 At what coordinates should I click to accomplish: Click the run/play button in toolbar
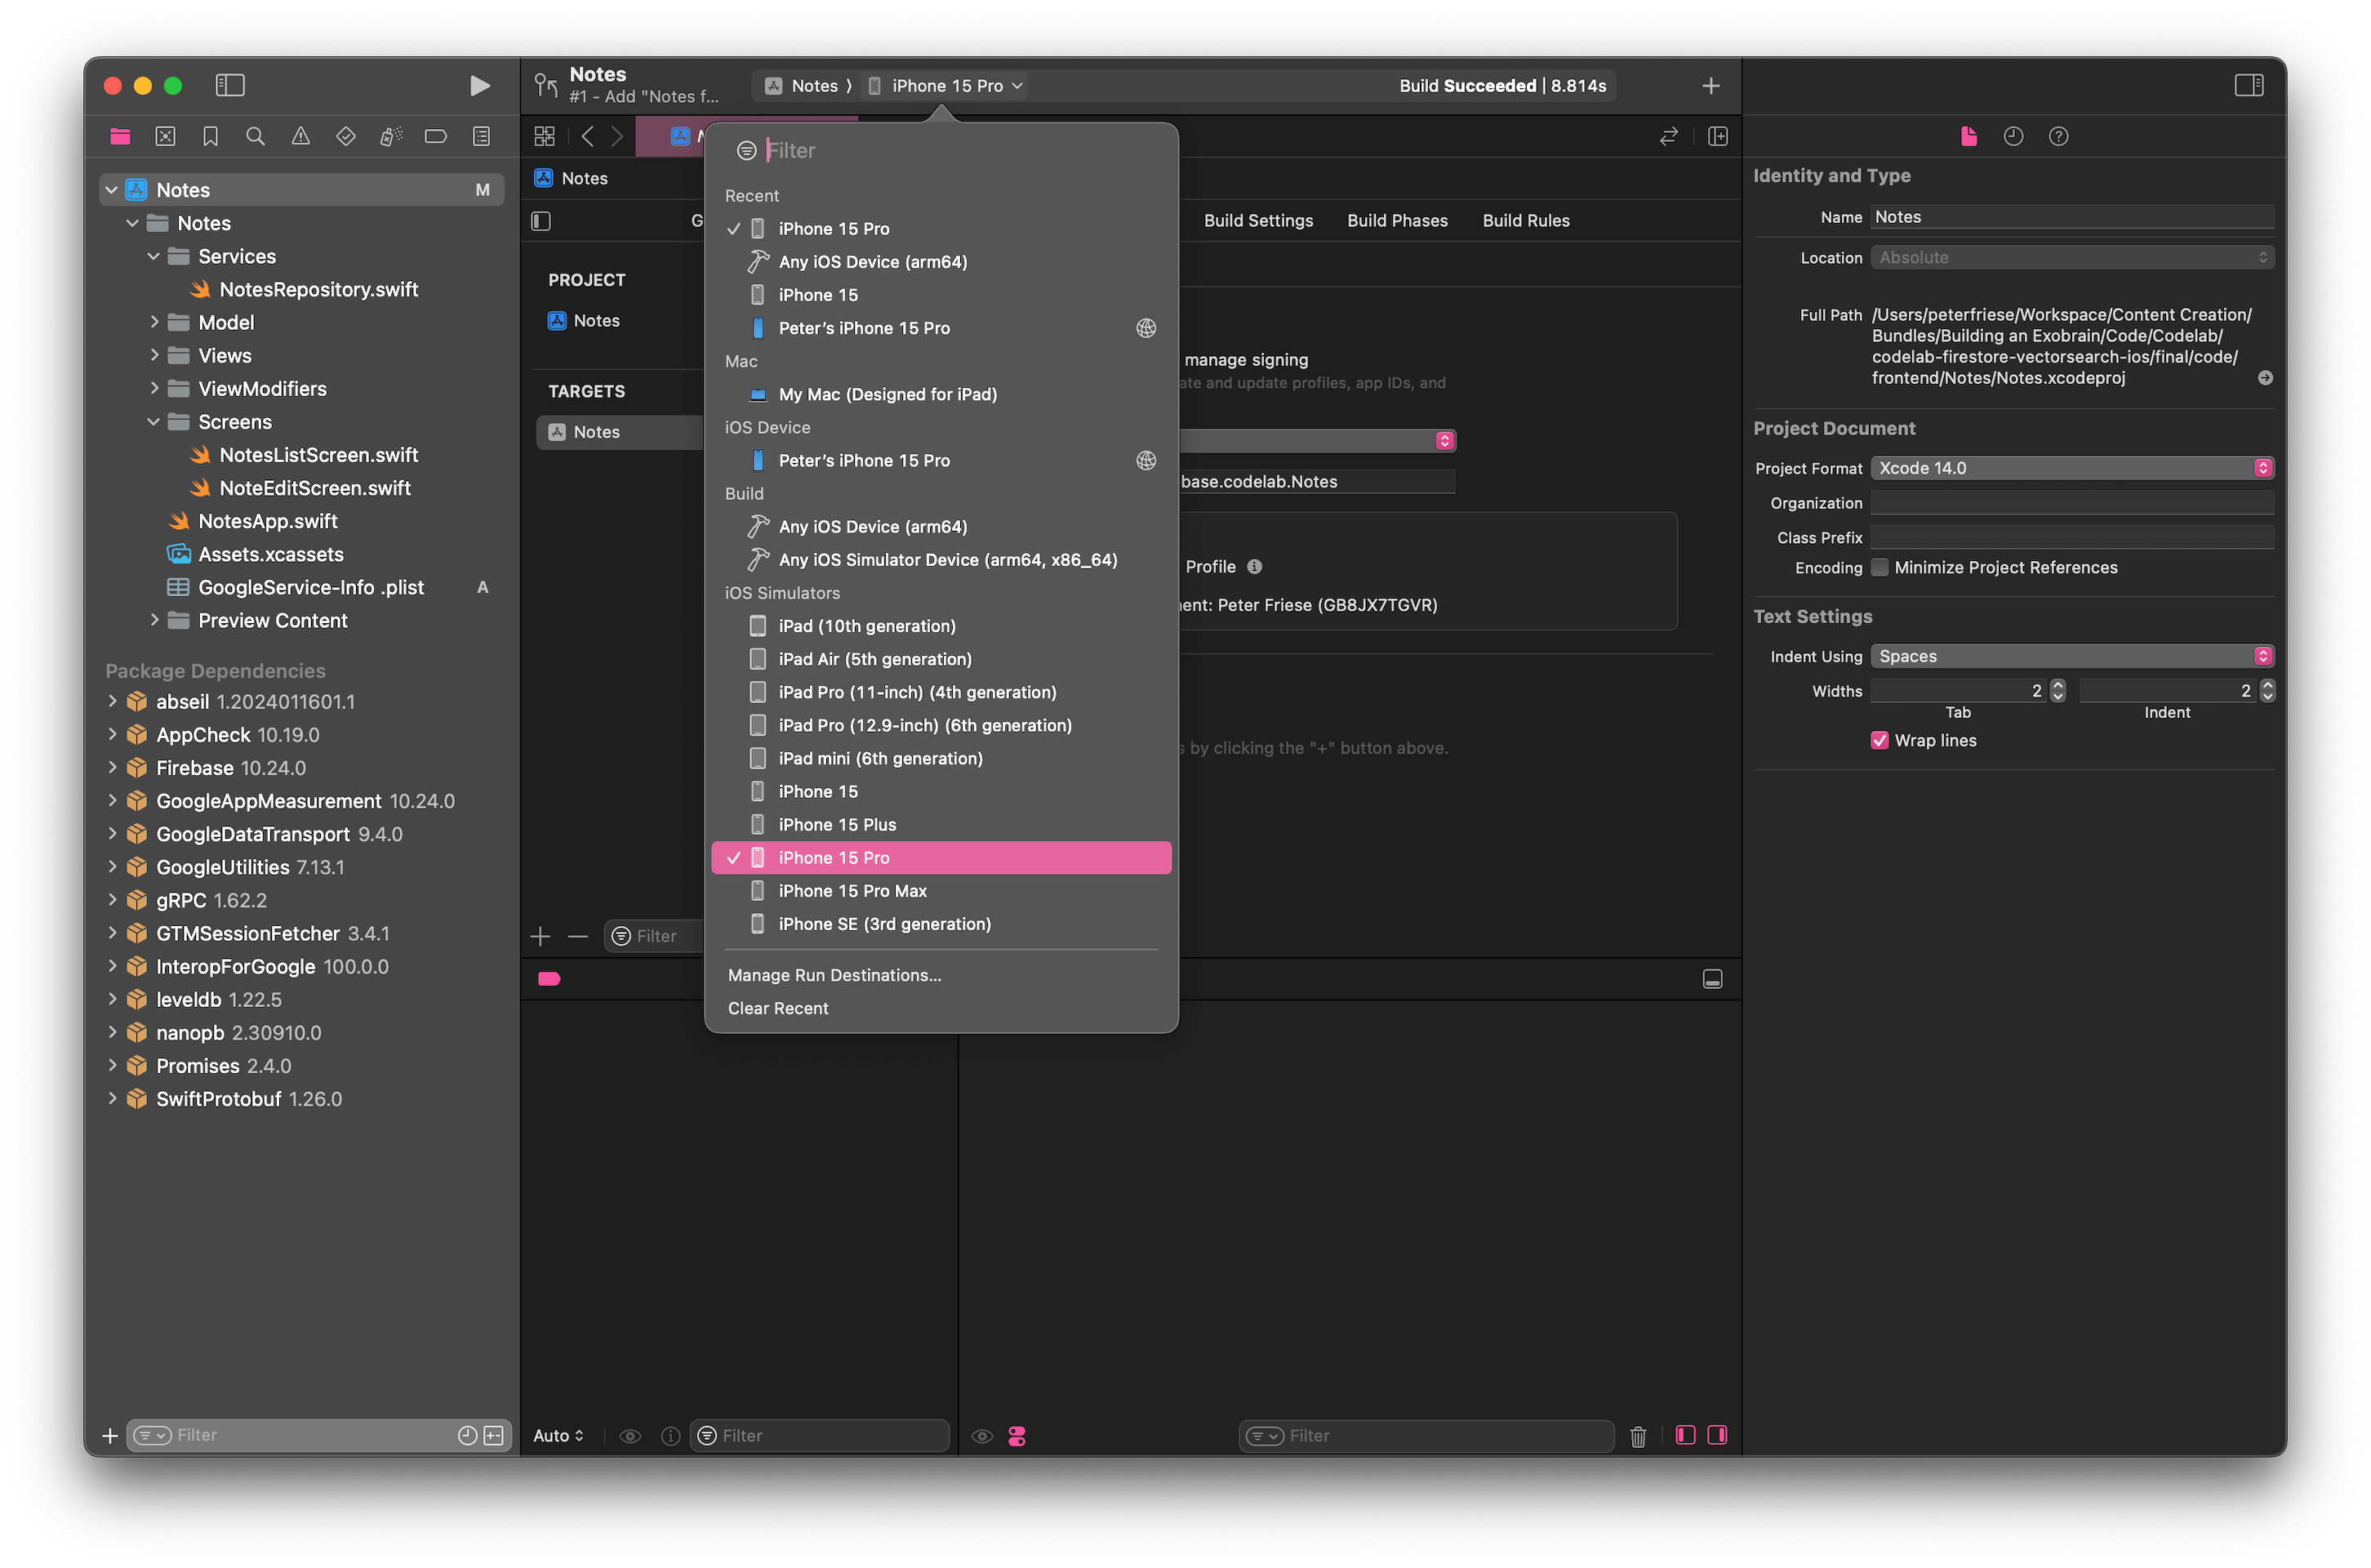[x=479, y=84]
